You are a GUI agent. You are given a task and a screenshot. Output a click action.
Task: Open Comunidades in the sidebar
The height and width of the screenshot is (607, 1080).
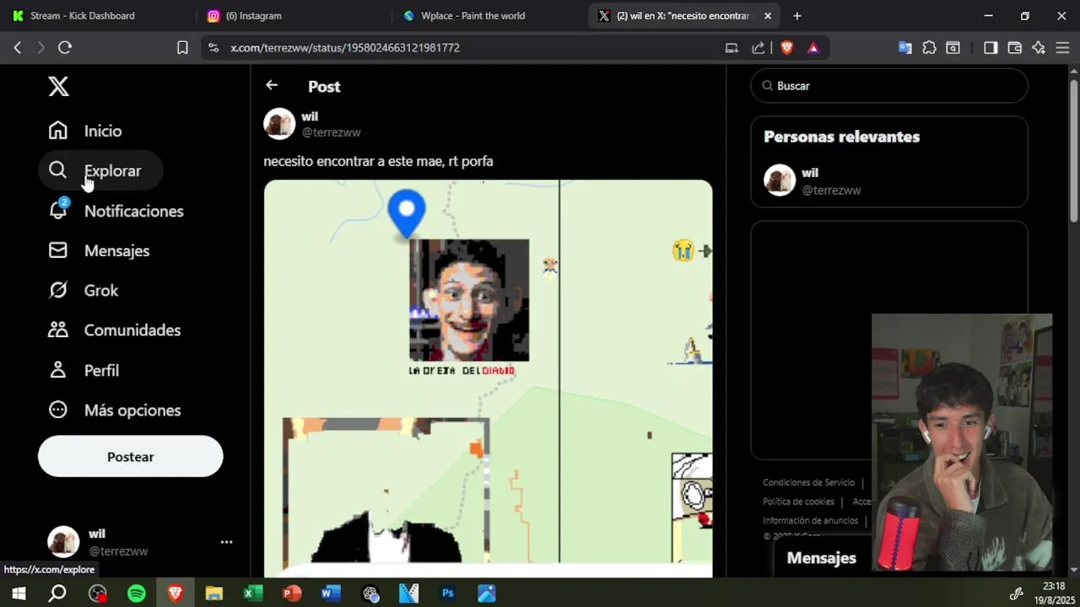tap(115, 330)
